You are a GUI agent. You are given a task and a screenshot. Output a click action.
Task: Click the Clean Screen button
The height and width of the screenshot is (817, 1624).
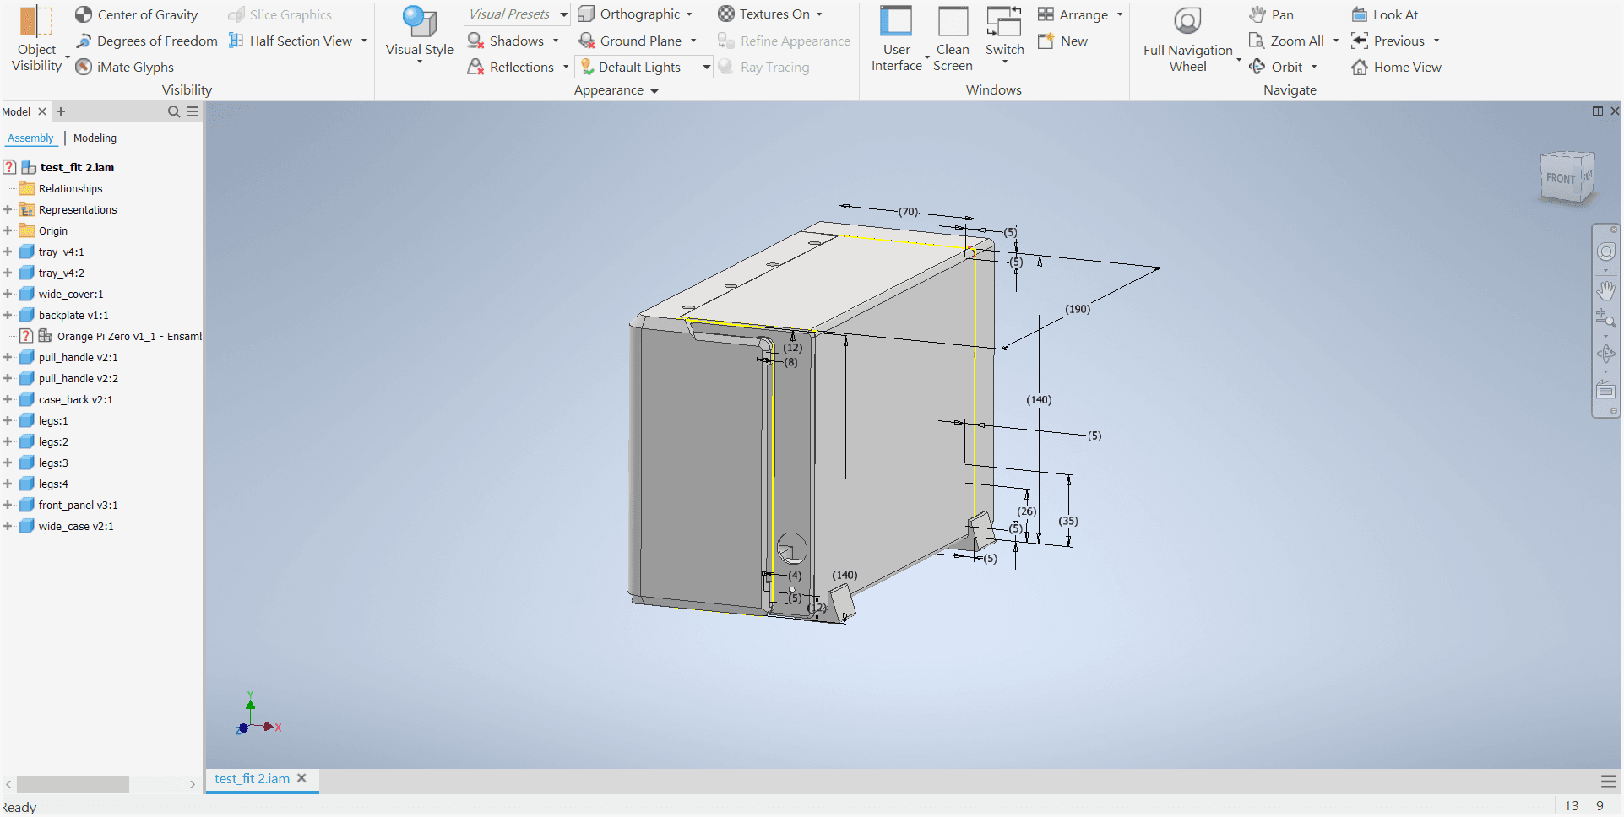[x=953, y=40]
